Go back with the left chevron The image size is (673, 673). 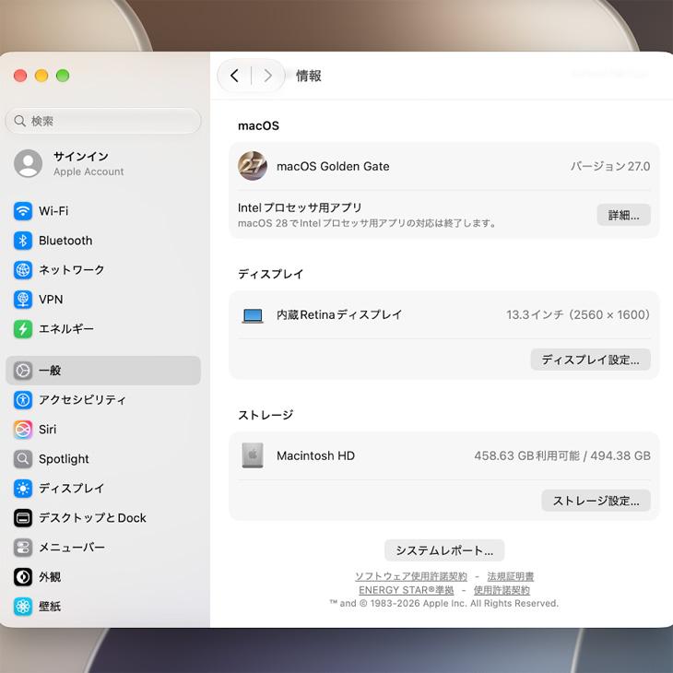234,76
